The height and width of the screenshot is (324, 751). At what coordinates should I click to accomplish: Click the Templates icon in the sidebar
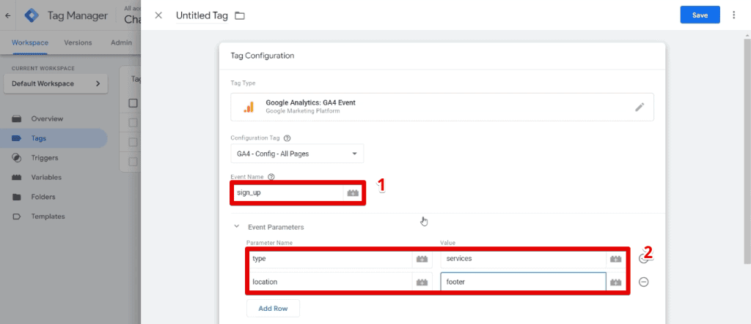17,216
